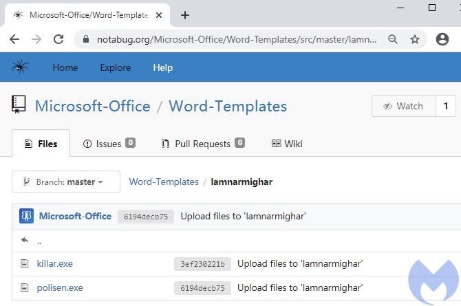The height and width of the screenshot is (306, 461).
Task: Click commit hash 3ef230221b
Action: click(202, 263)
